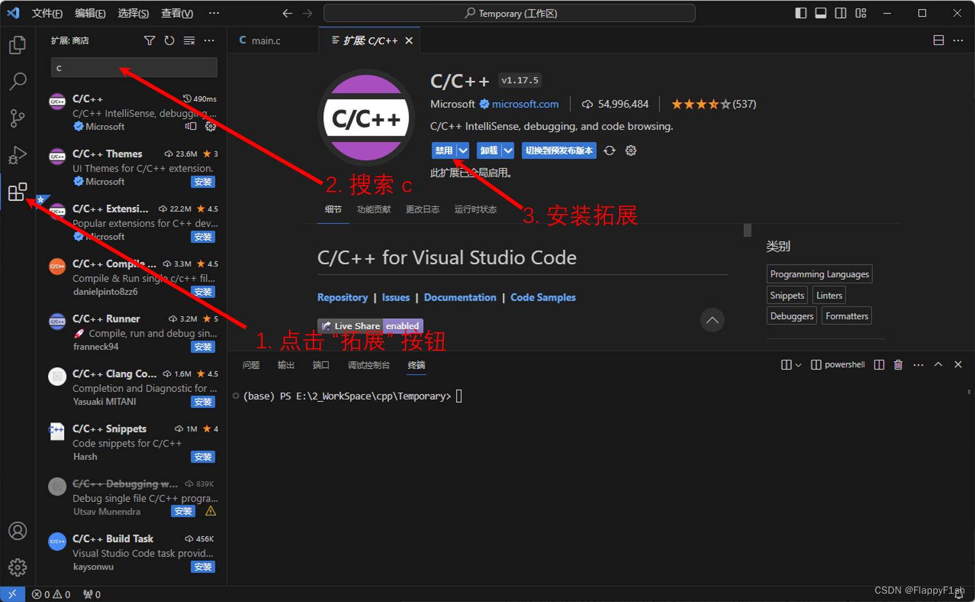This screenshot has height=602, width=975.
Task: Close the terminal panel
Action: [x=958, y=364]
